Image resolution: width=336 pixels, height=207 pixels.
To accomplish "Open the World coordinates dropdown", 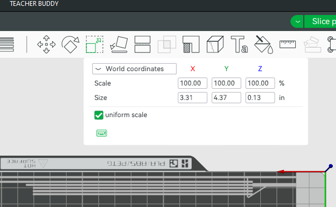I will click(134, 69).
